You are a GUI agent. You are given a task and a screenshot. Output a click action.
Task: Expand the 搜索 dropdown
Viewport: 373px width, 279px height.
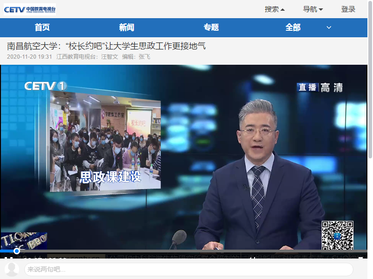(275, 9)
